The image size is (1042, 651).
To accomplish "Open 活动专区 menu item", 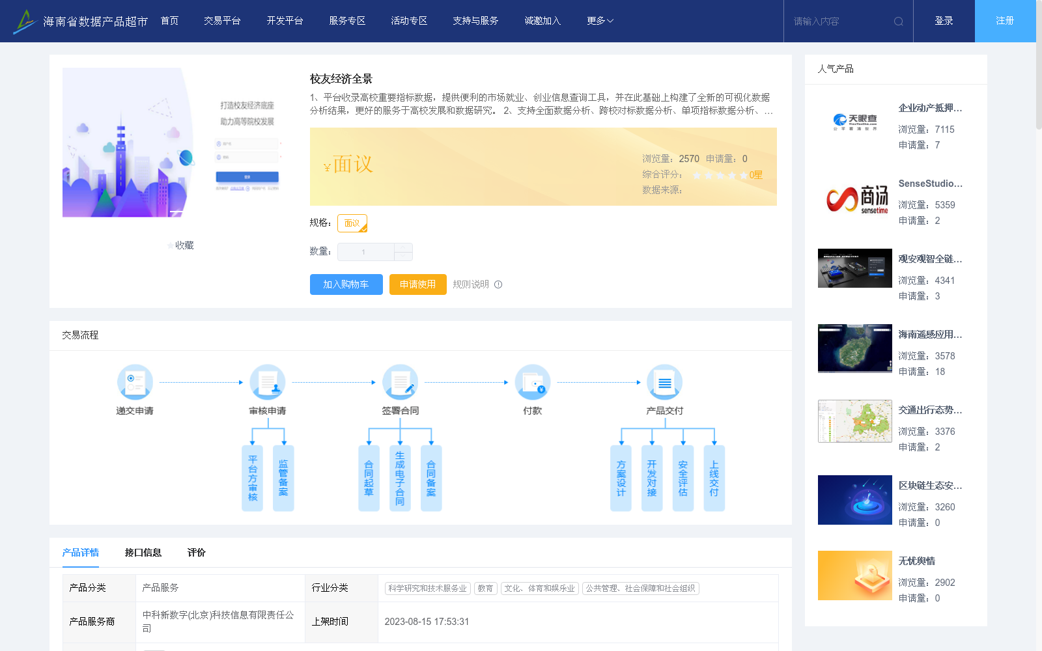I will point(409,21).
